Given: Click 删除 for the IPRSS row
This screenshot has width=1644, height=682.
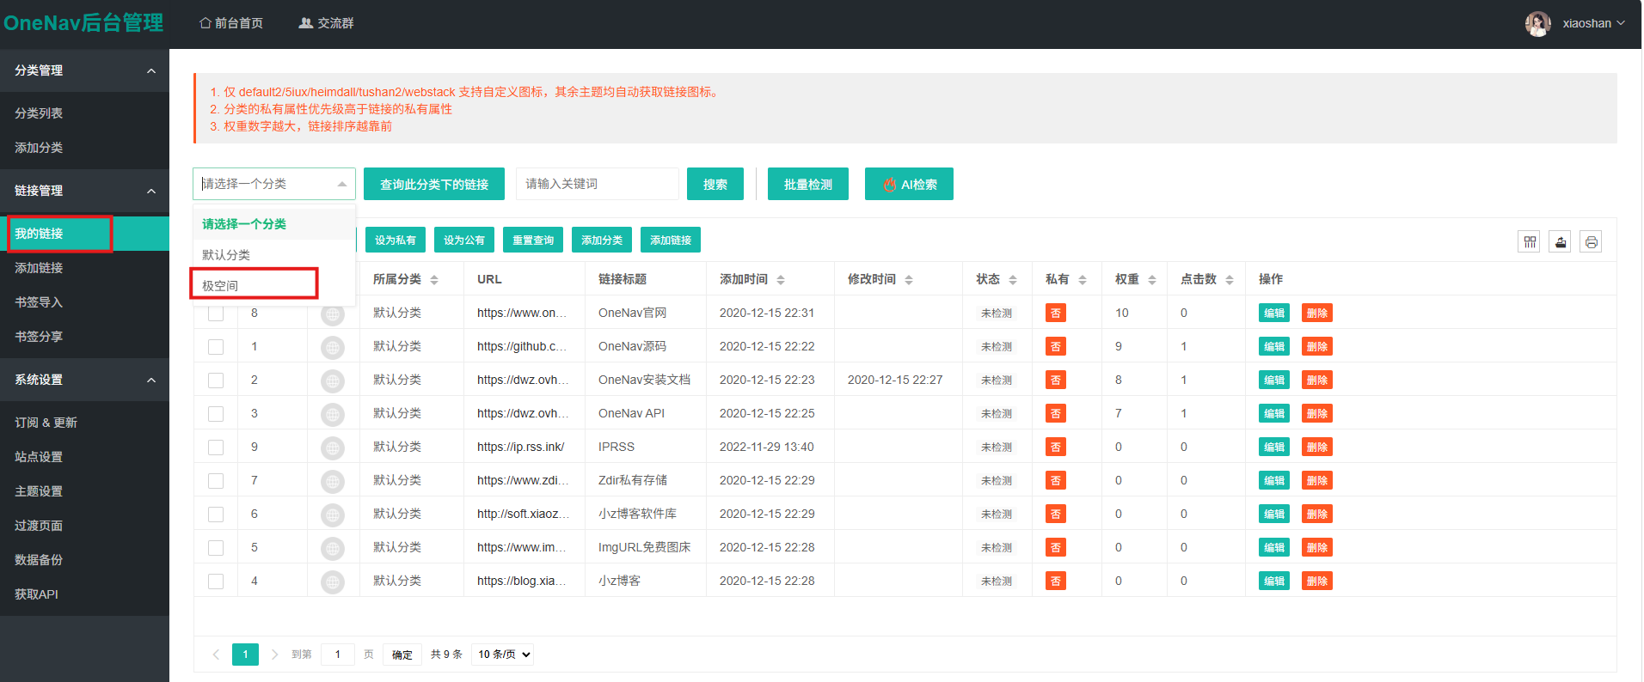Looking at the screenshot, I should 1317,448.
